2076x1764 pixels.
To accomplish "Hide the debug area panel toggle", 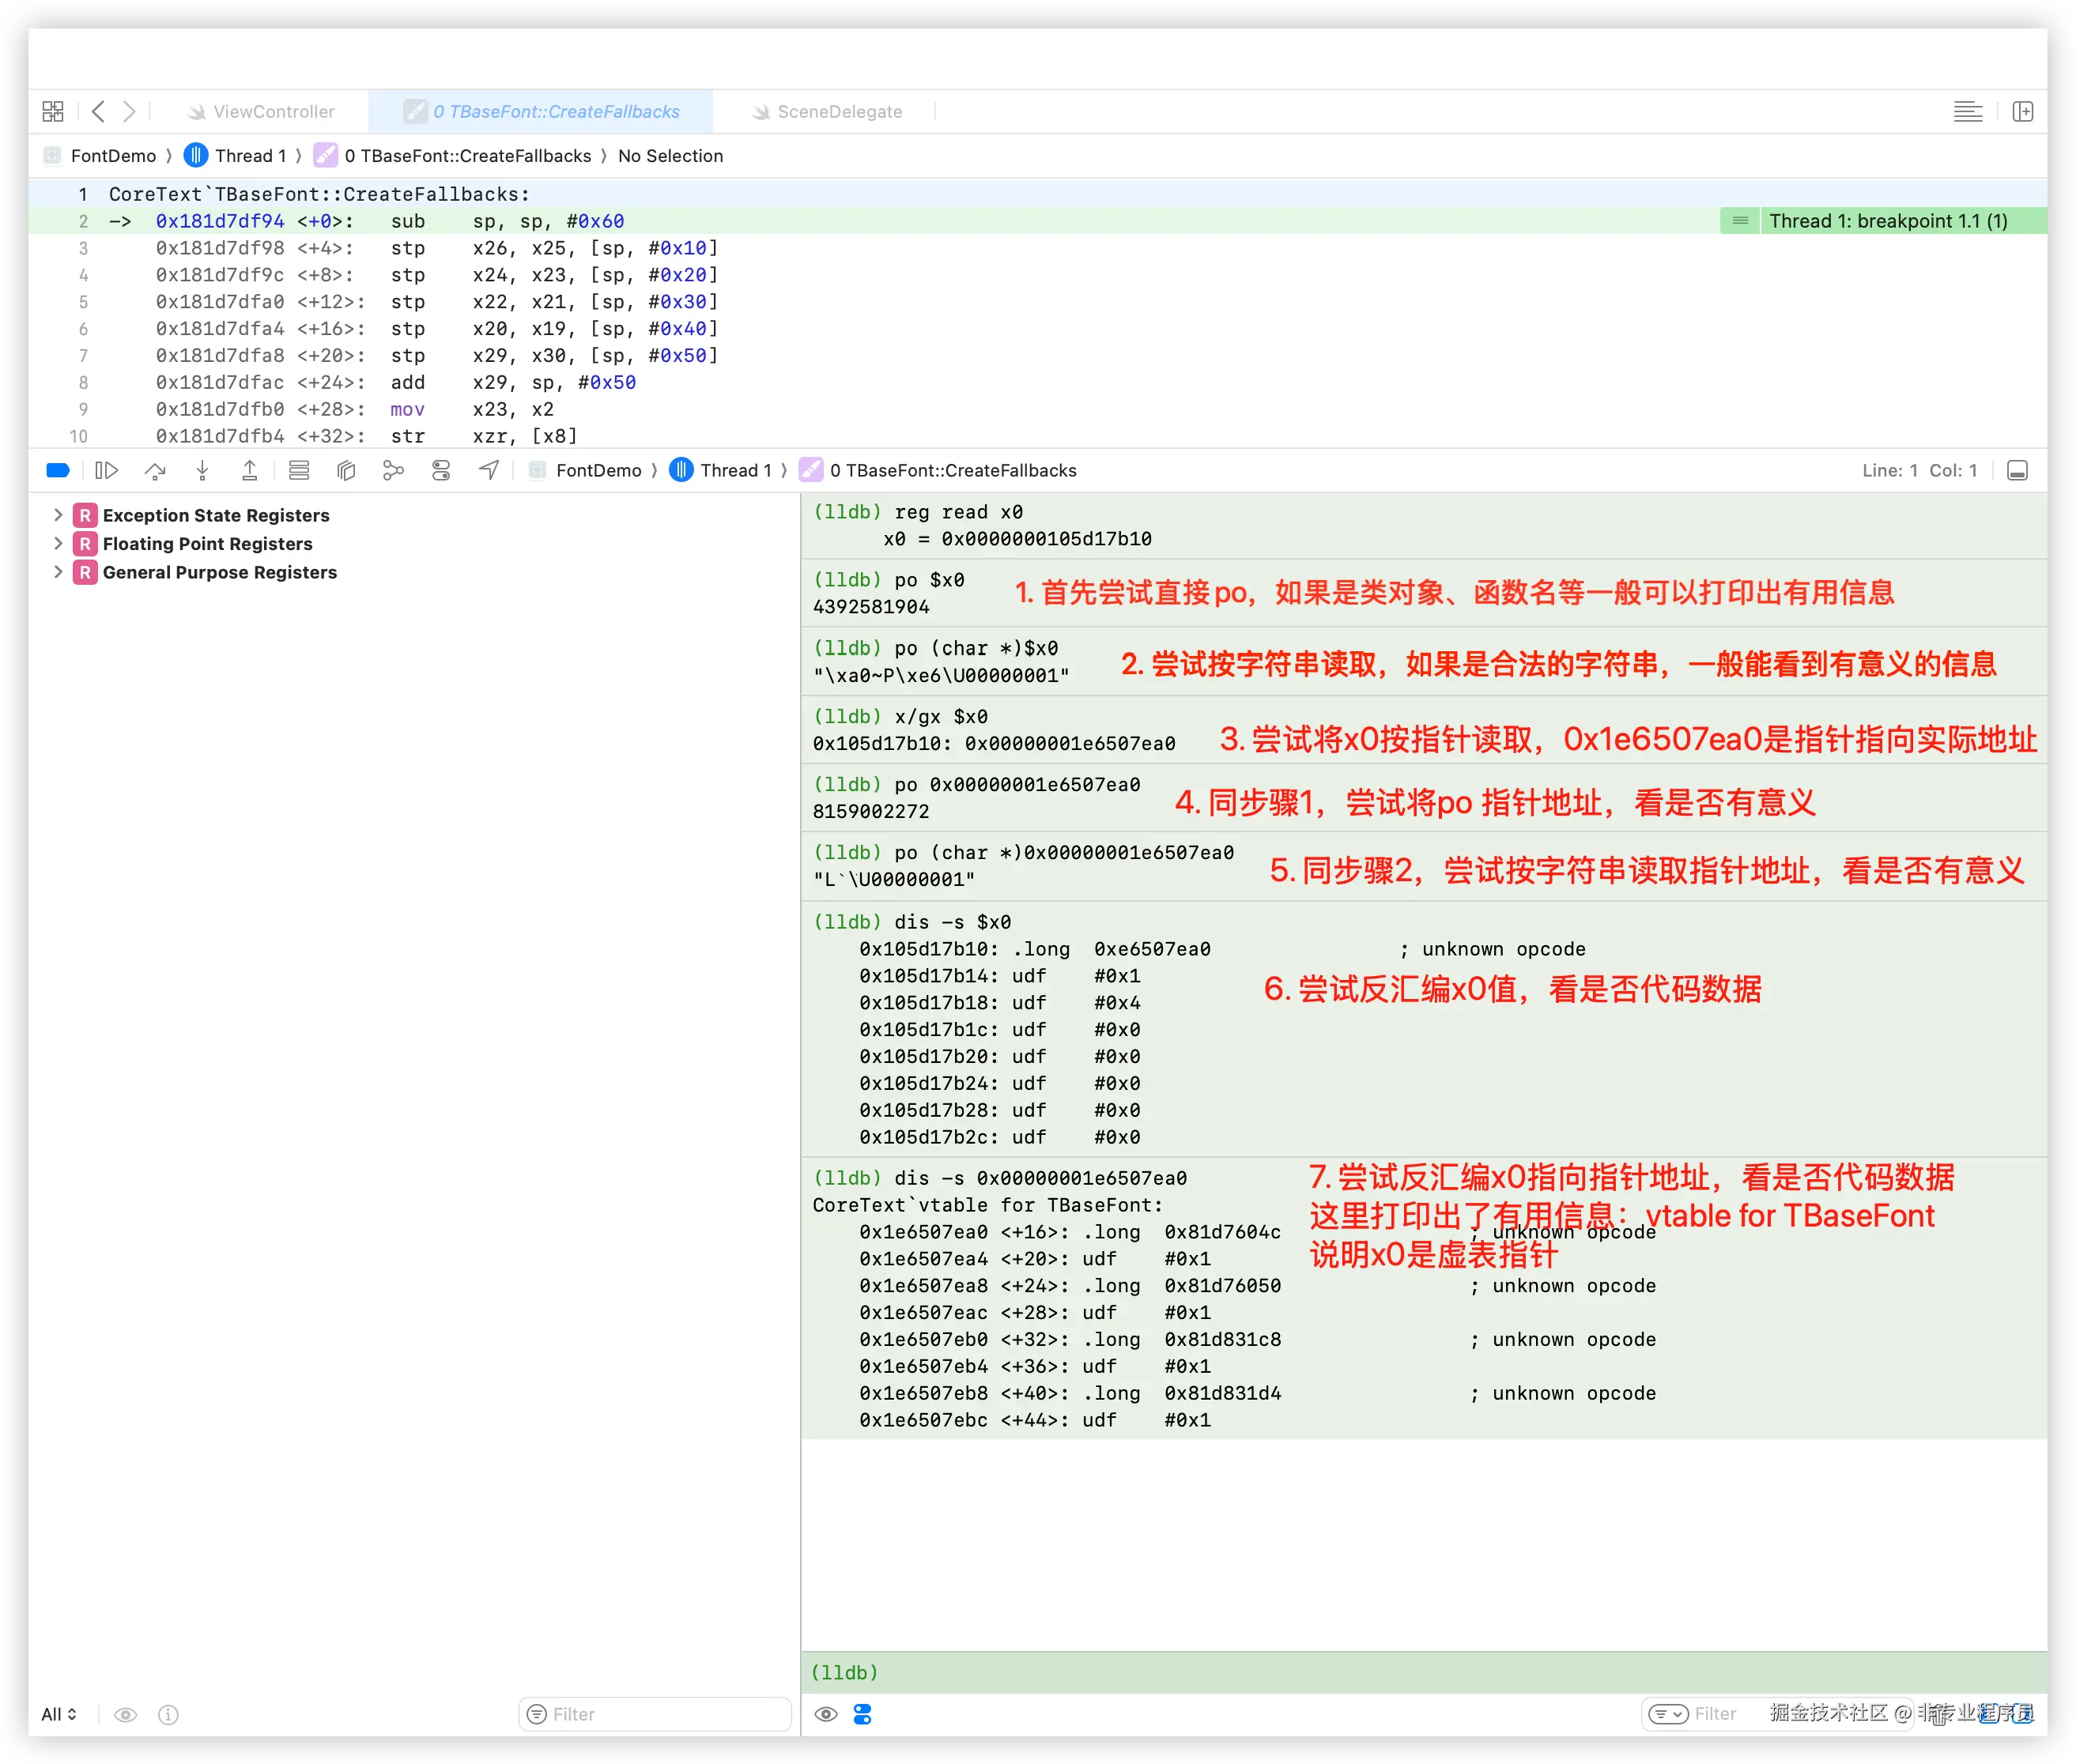I will pyautogui.click(x=2017, y=470).
